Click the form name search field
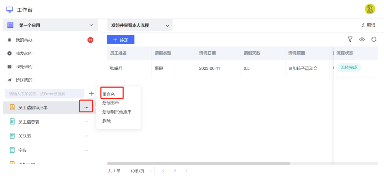The height and width of the screenshot is (178, 384). [45, 94]
